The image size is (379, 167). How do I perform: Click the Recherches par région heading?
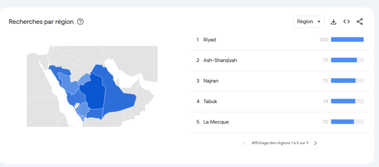[41, 21]
